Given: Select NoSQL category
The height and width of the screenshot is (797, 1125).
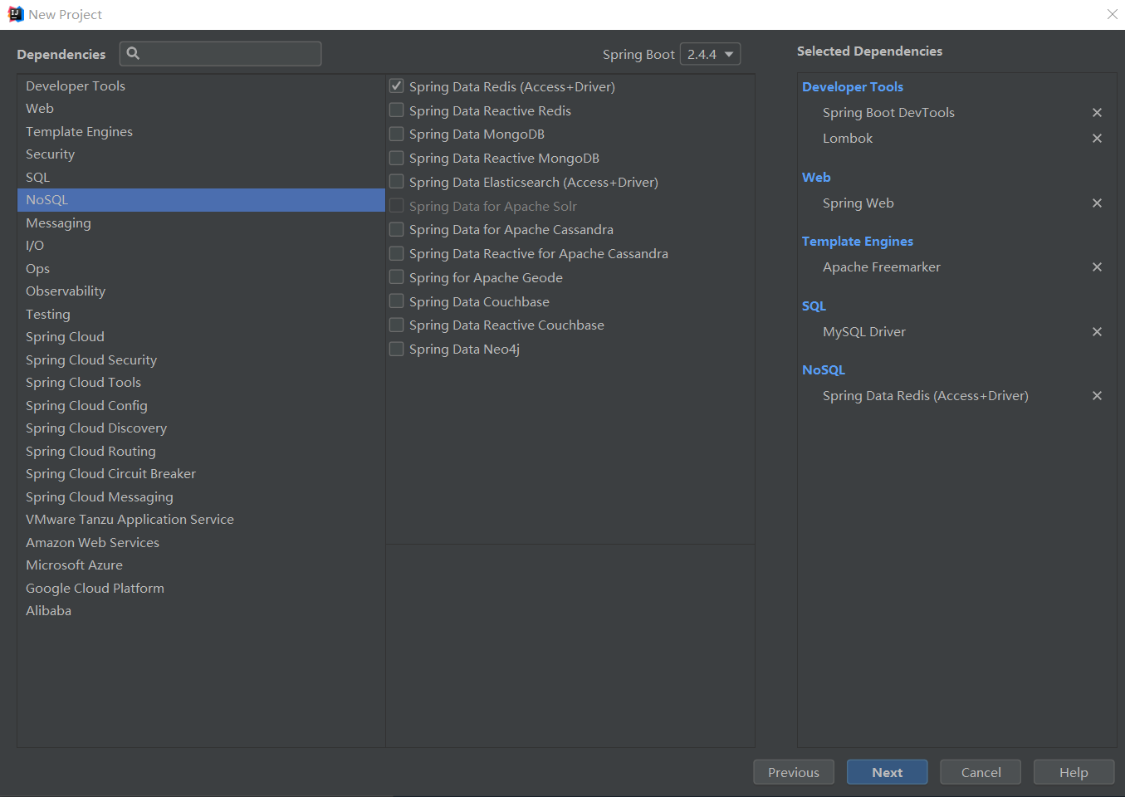Looking at the screenshot, I should tap(201, 200).
